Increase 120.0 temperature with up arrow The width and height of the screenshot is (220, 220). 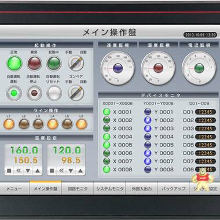80,171
